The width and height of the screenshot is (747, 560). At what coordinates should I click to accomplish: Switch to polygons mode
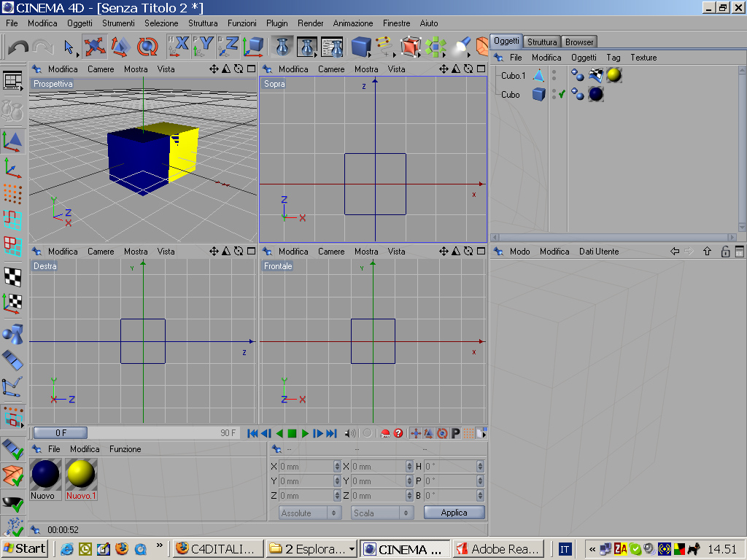coord(13,246)
